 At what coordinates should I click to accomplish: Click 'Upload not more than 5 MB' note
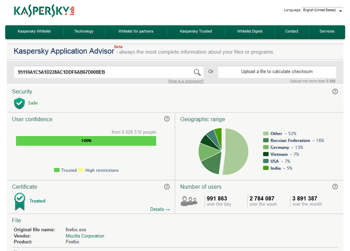point(313,81)
